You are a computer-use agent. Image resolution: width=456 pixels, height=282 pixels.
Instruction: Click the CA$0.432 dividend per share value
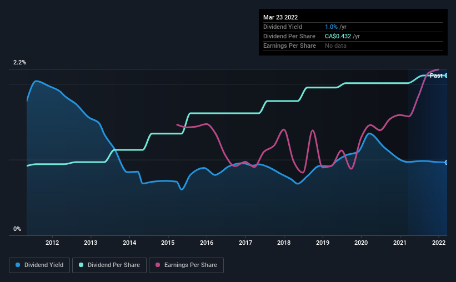[x=338, y=36]
